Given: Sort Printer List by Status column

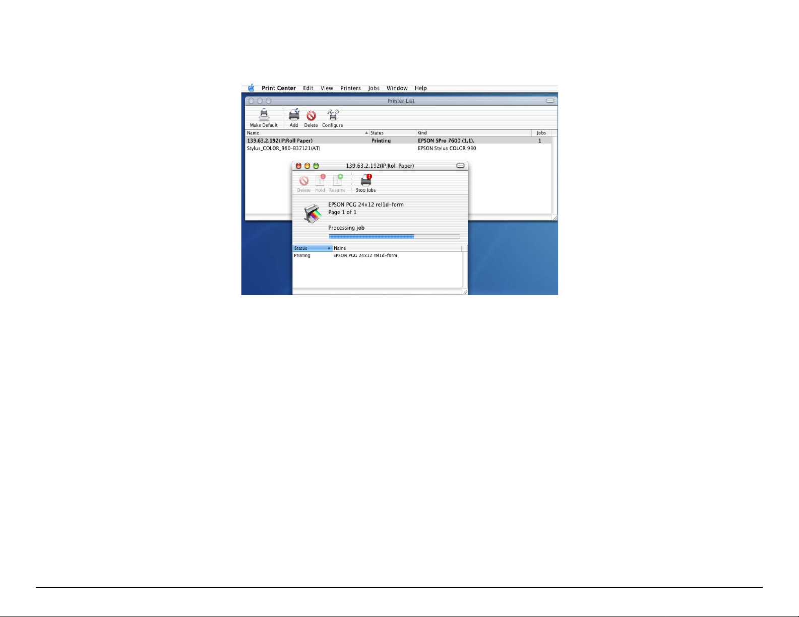Looking at the screenshot, I should 392,133.
